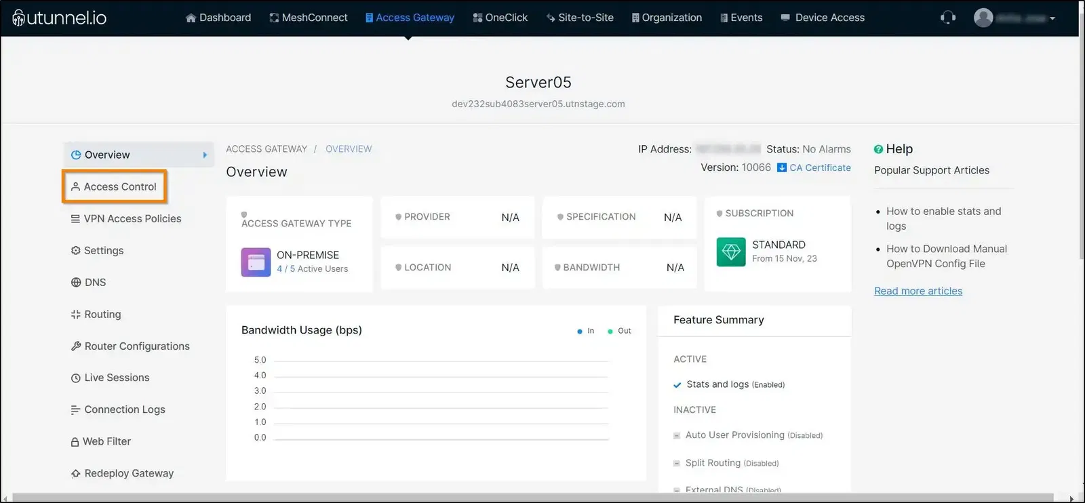
Task: Click the OVERVIEW breadcrumb link
Action: [x=349, y=149]
